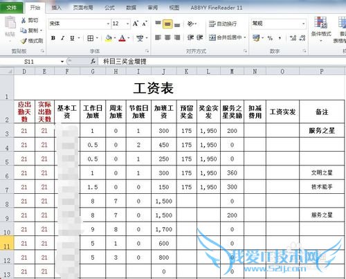
Task: Toggle middle vertical alignment
Action: [167, 24]
